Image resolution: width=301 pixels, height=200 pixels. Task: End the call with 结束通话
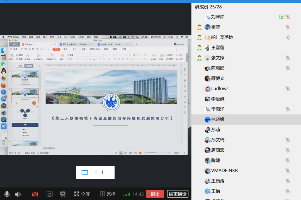click(178, 194)
